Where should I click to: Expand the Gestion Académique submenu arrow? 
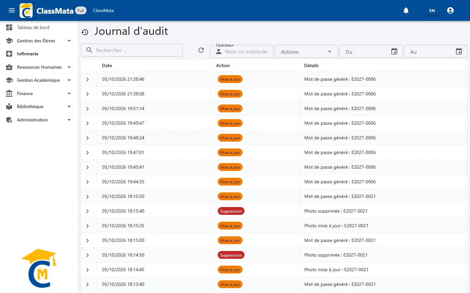pyautogui.click(x=69, y=80)
